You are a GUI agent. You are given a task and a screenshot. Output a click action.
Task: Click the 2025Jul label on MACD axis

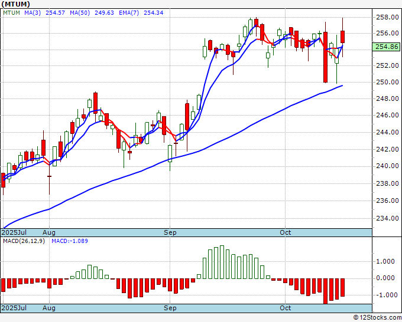click(x=14, y=308)
